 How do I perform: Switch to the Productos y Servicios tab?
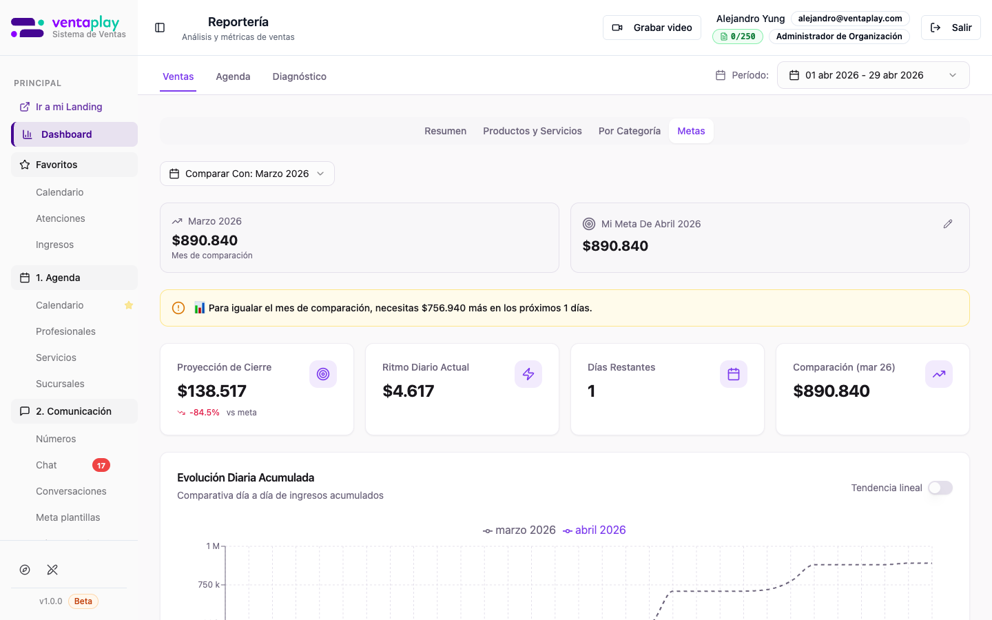(532, 131)
